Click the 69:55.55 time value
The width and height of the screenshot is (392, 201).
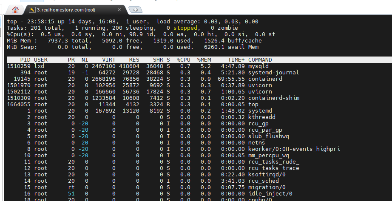click(x=231, y=79)
